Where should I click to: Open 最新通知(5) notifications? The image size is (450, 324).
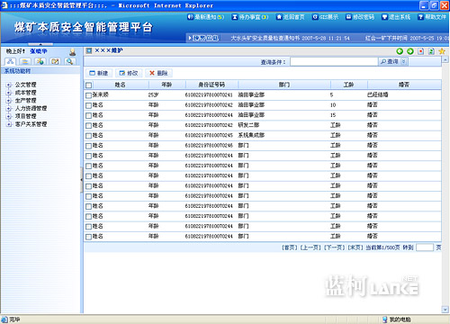(x=206, y=17)
